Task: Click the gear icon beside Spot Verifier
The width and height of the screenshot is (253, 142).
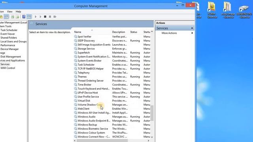Action: click(x=76, y=37)
